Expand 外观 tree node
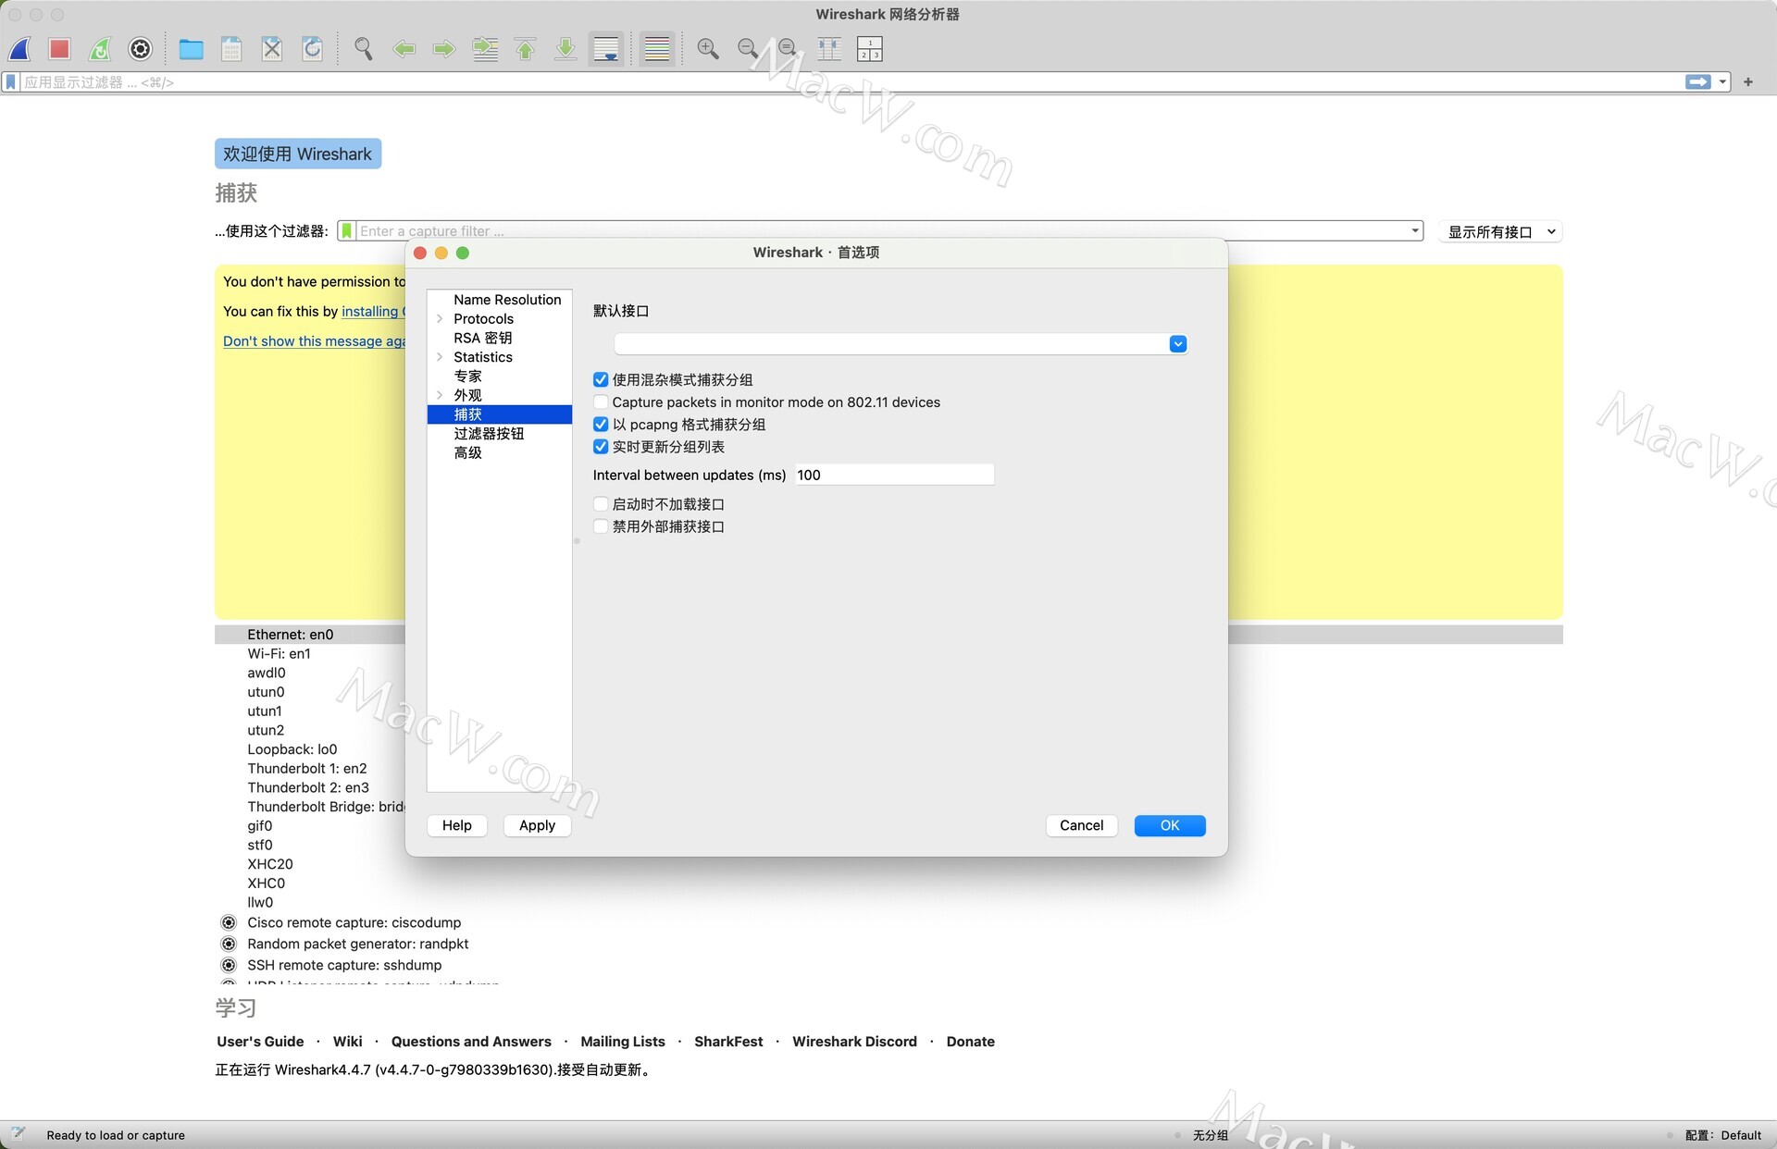 440,395
